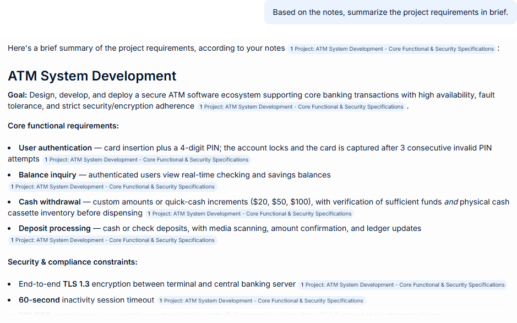Viewport: 517px width, 323px height.
Task: Click the bold 'Goal:' label
Action: coord(17,95)
